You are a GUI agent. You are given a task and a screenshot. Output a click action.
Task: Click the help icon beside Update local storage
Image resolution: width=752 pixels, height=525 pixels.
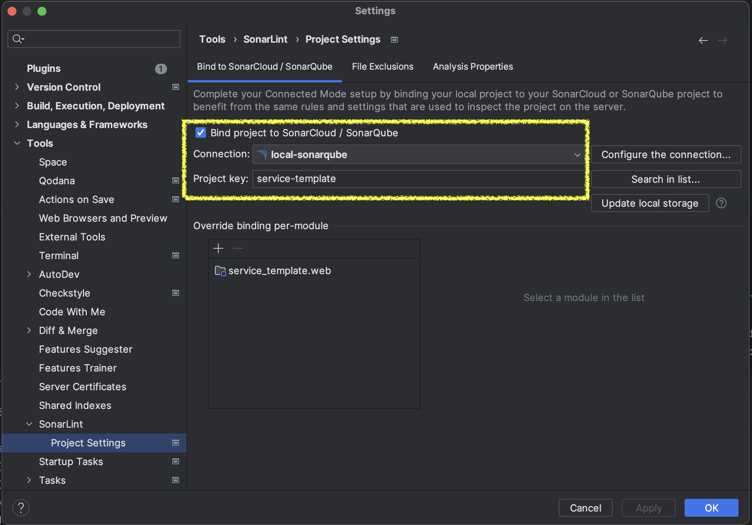[x=721, y=203]
